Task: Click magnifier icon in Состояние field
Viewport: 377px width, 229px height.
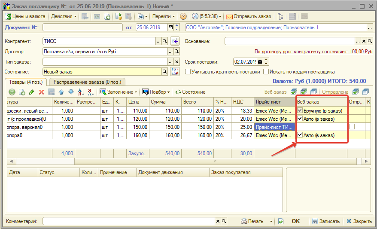Action: coord(165,72)
